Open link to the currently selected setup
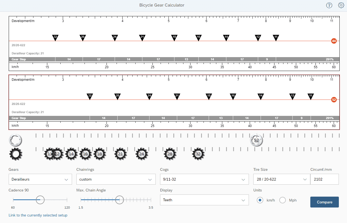The image size is (347, 223). 38,215
